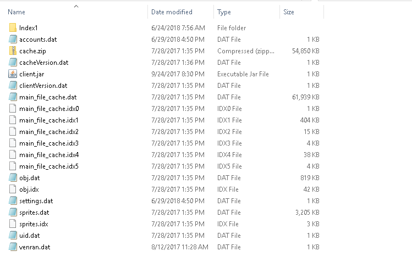Sort files by Name column header
Viewport: 412px width, 279px height.
point(17,12)
